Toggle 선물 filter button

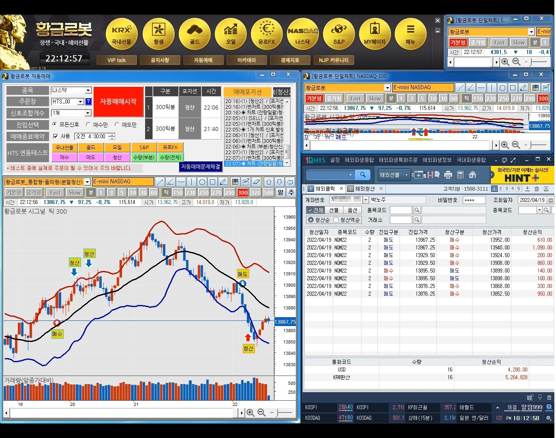tap(334, 210)
